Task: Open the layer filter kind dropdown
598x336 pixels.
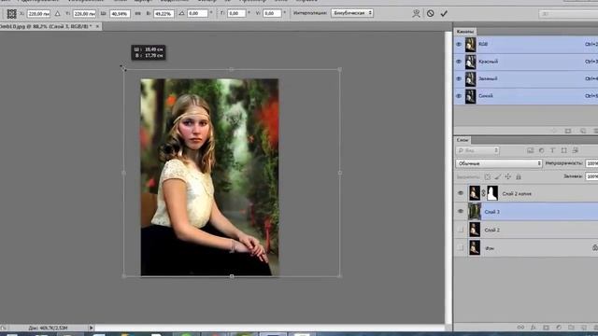Action: tap(477, 150)
